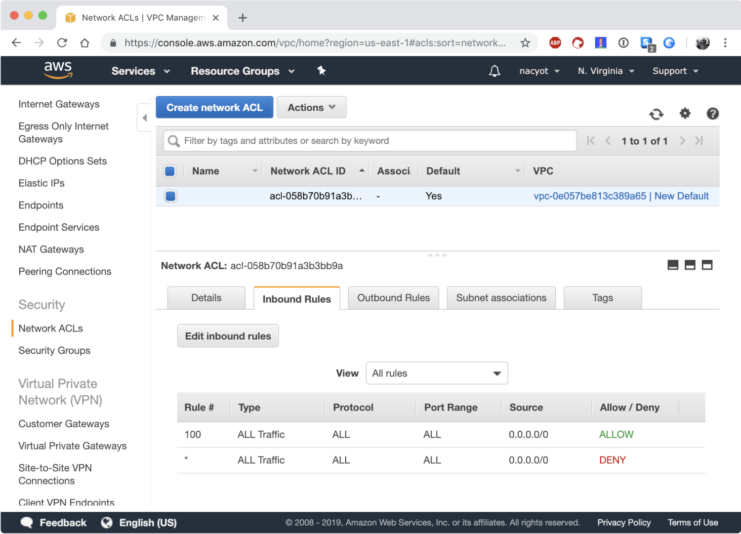
Task: Focus the filter by tags search field
Action: [370, 141]
